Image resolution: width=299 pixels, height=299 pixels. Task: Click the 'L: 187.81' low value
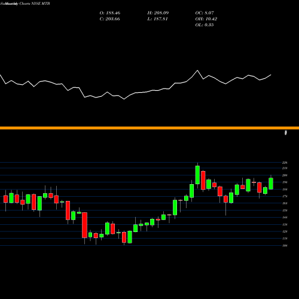pos(157,19)
